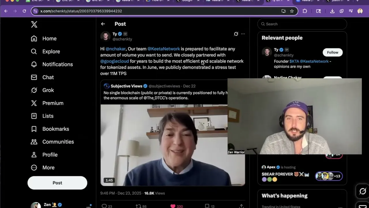Open the floating Grok button at the right edge
The width and height of the screenshot is (369, 208).
tap(363, 191)
